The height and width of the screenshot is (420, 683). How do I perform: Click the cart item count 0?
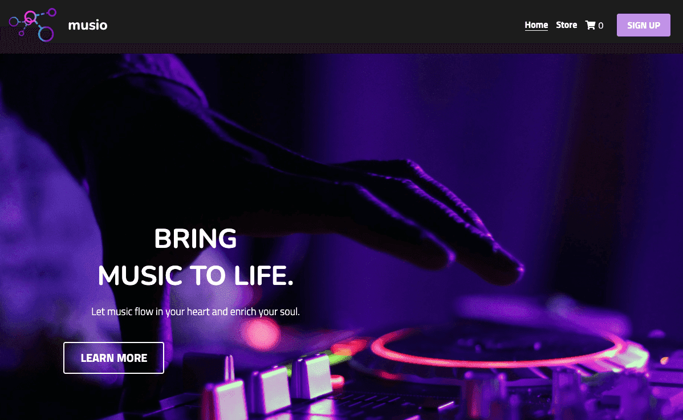point(601,26)
